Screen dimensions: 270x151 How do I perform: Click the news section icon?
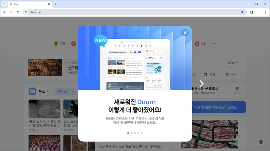click(32, 91)
